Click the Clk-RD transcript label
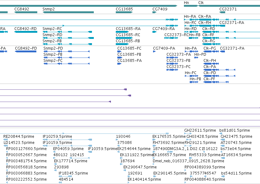Screen dimensions: 260x184 (x=209, y=29)
